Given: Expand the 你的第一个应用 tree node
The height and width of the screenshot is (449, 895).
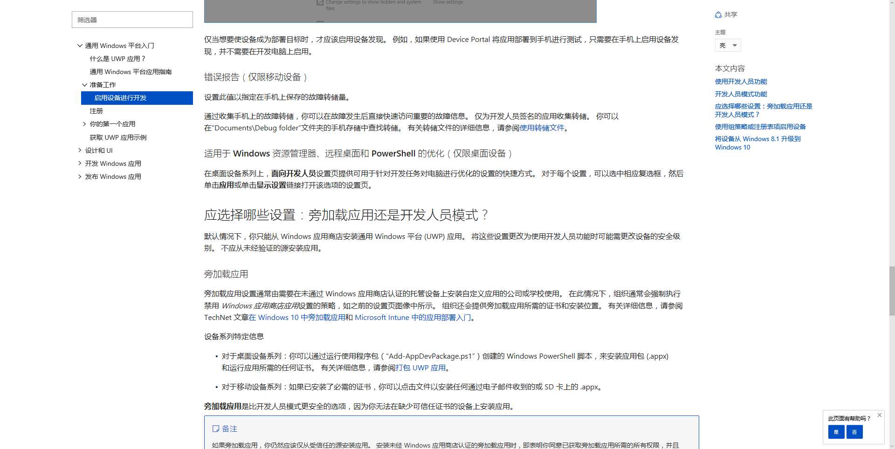Looking at the screenshot, I should [84, 124].
